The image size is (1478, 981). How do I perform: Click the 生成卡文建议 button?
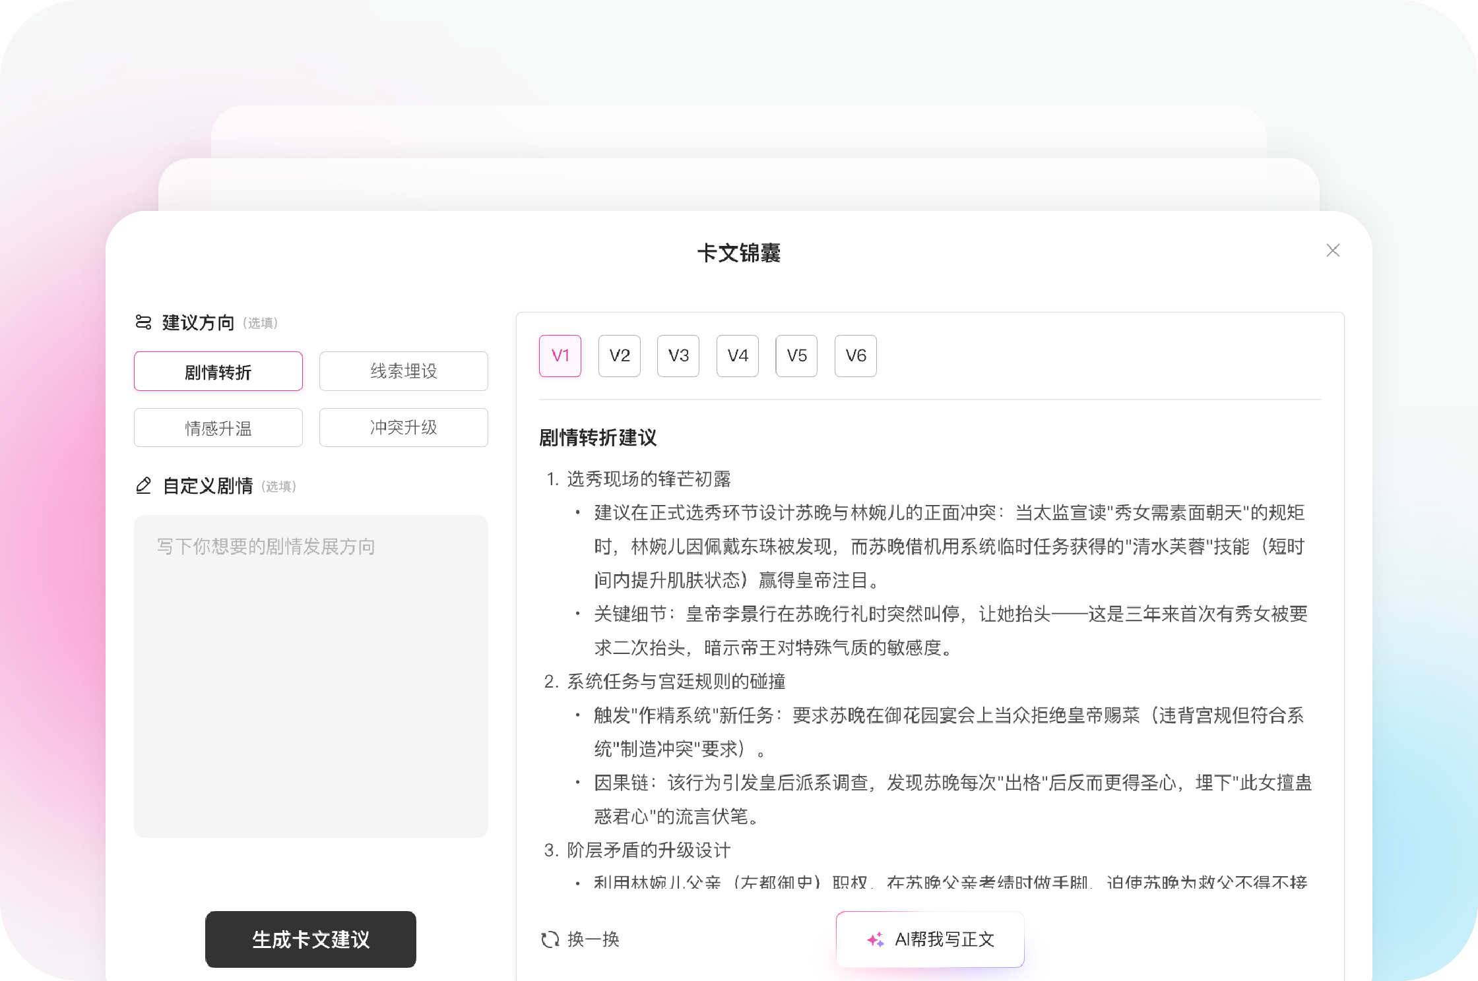tap(311, 939)
